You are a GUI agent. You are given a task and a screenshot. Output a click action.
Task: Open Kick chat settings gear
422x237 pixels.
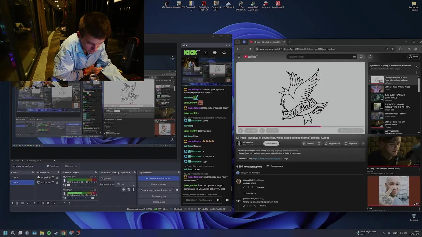pos(227,200)
